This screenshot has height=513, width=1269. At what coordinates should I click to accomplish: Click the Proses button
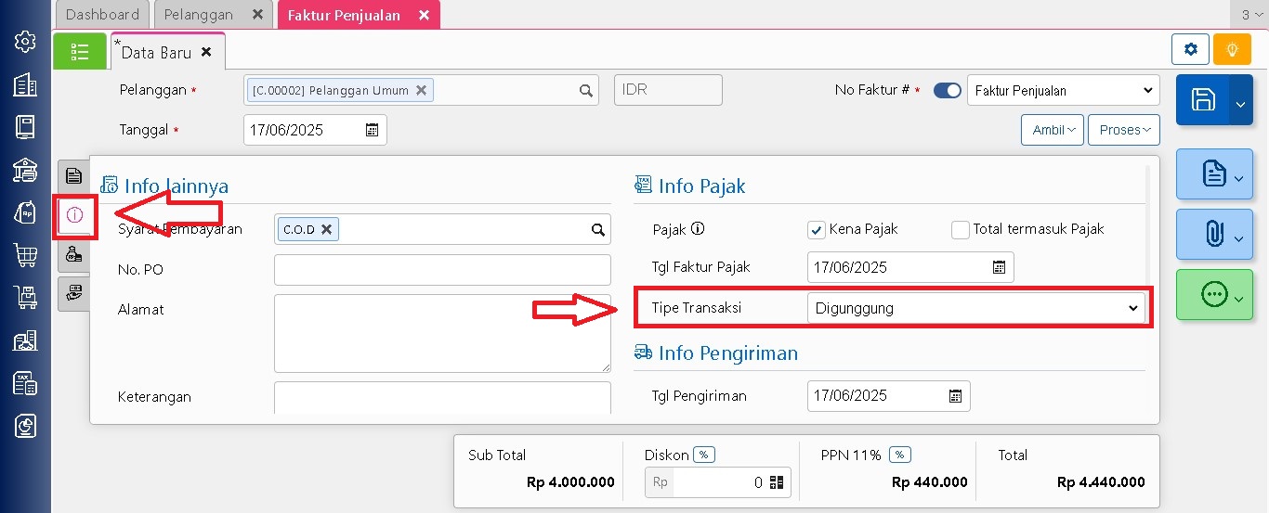pyautogui.click(x=1123, y=130)
